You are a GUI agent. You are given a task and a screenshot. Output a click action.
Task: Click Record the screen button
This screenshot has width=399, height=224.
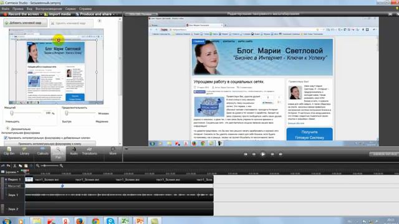click(22, 14)
